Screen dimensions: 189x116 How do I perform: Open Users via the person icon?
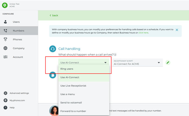pyautogui.click(x=5, y=22)
